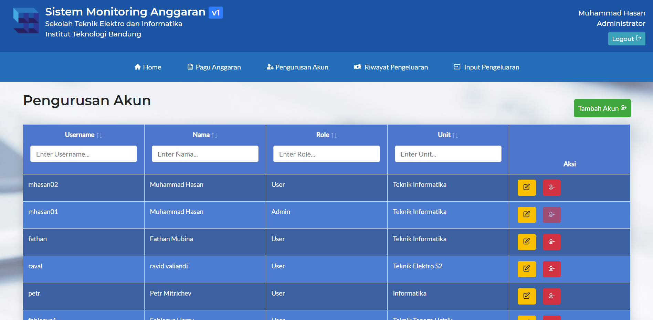Go to Pagu Anggaran page
Image resolution: width=653 pixels, height=320 pixels.
point(214,67)
